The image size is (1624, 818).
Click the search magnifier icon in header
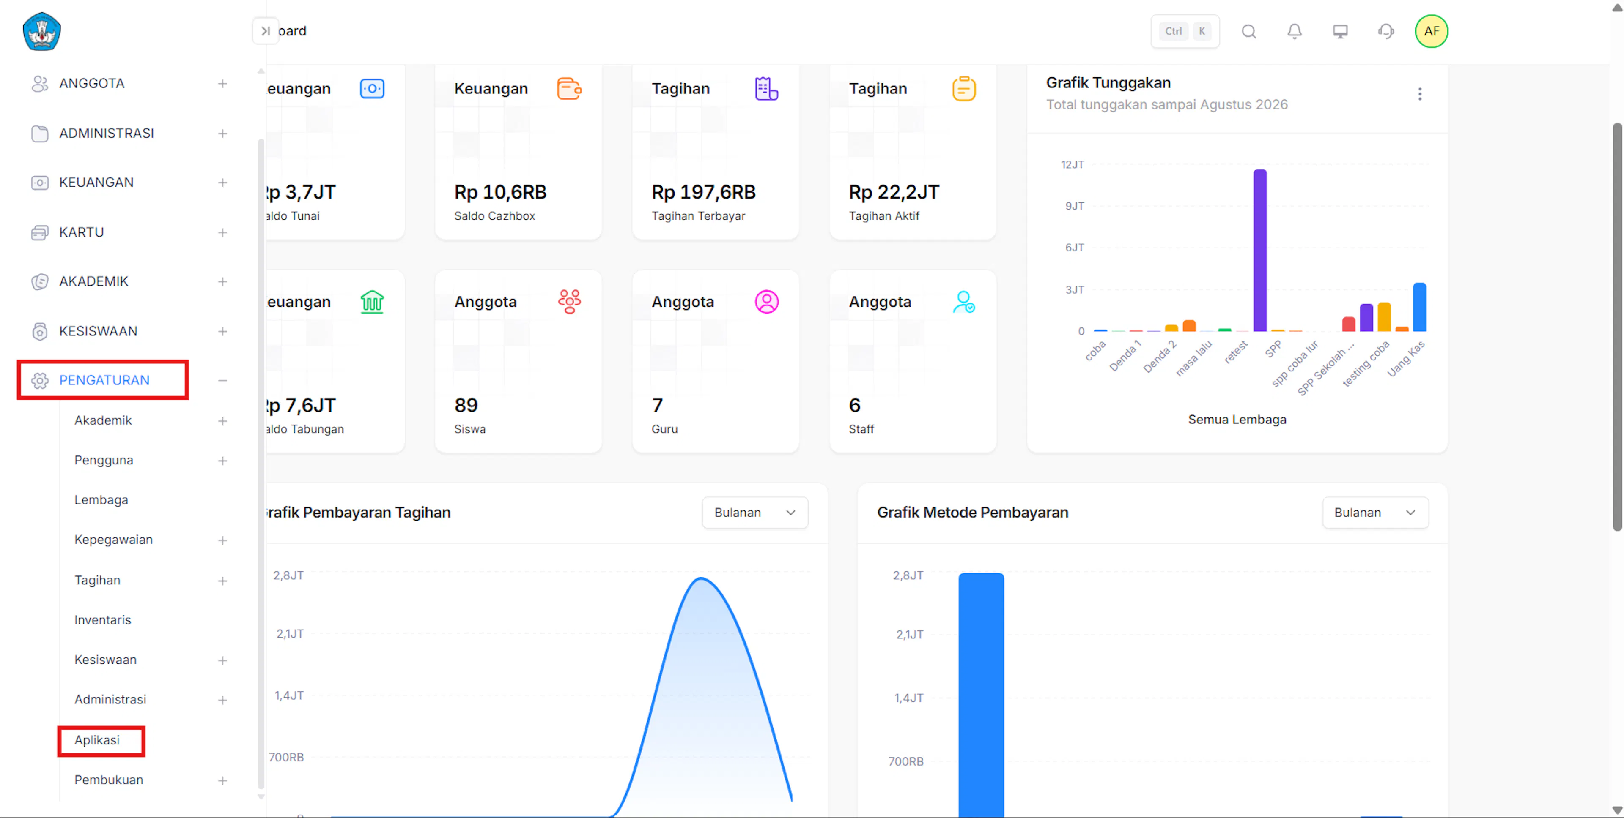click(1248, 32)
